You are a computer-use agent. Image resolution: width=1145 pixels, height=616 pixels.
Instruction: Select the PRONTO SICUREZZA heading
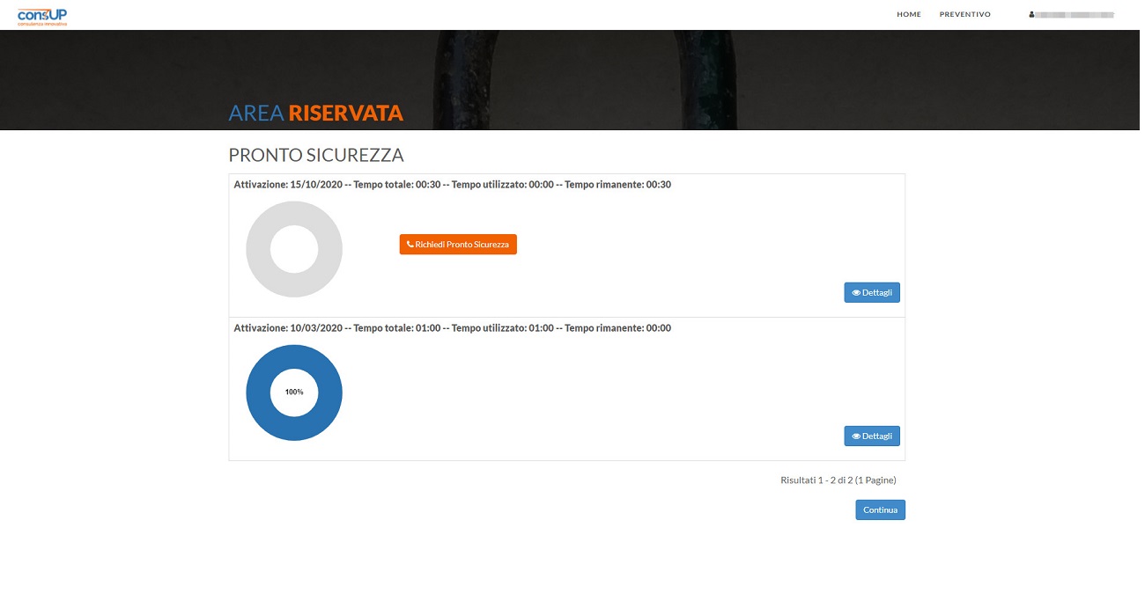(x=316, y=156)
